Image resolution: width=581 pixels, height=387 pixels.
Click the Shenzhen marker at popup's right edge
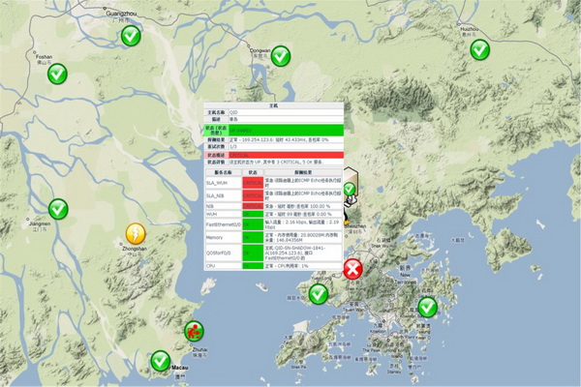[350, 189]
